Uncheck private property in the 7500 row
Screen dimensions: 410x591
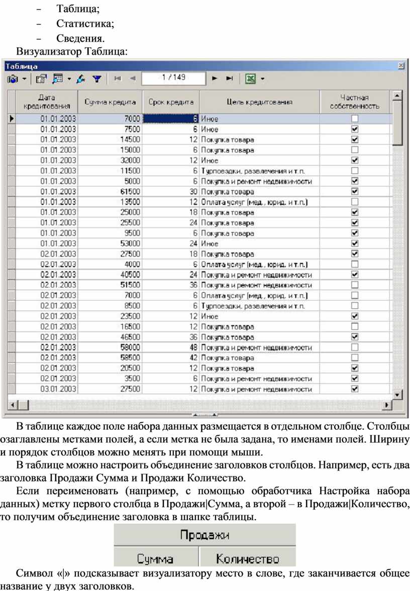(x=355, y=129)
